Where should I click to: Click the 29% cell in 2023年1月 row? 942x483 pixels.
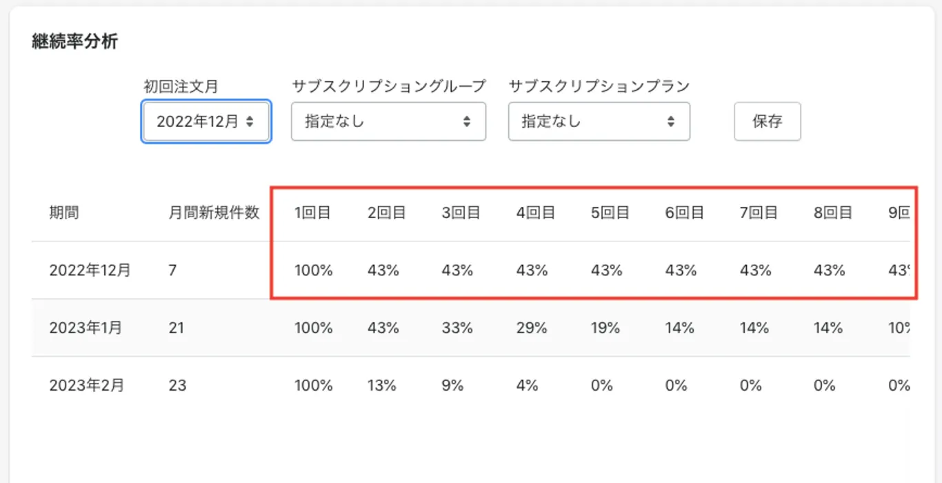pos(532,328)
